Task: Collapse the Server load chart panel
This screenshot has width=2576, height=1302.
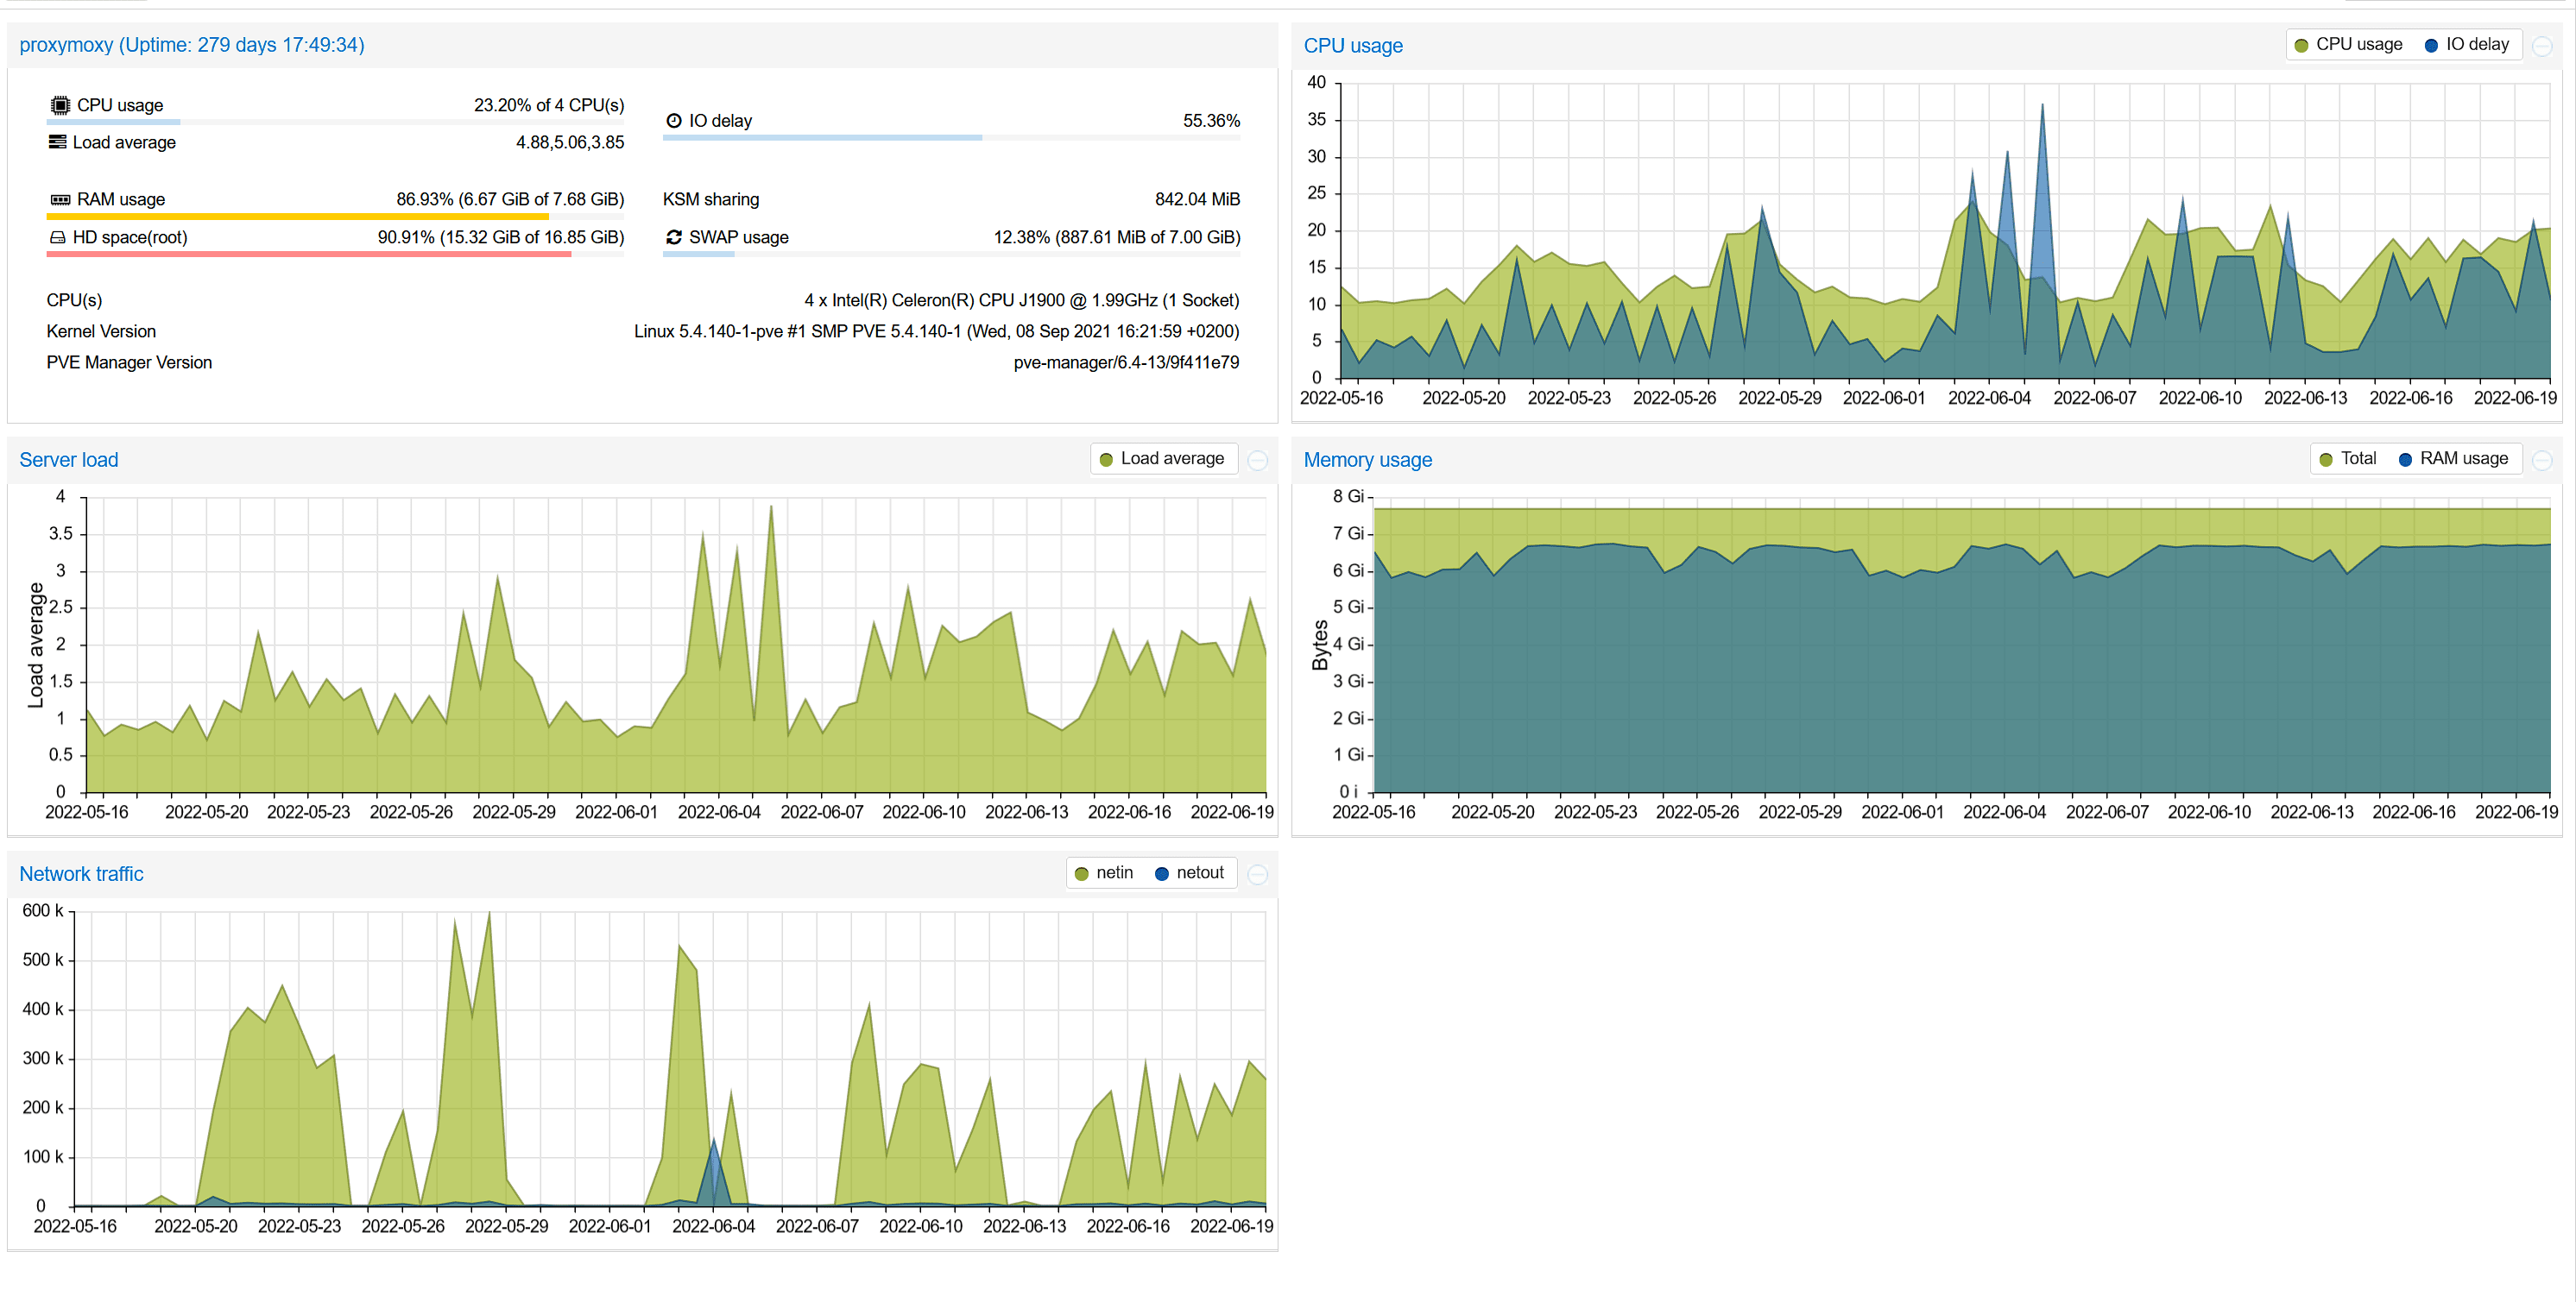Action: [x=1258, y=460]
